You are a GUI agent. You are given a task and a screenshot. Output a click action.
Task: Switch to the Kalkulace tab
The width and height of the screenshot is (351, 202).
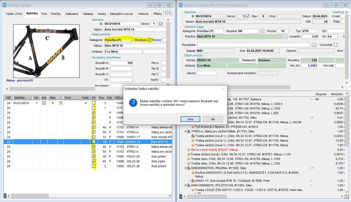pos(72,14)
